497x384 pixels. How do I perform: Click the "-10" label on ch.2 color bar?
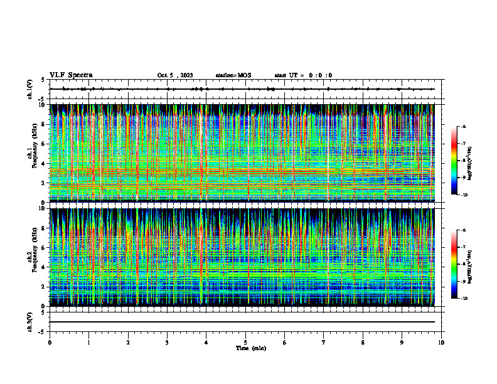(x=464, y=299)
